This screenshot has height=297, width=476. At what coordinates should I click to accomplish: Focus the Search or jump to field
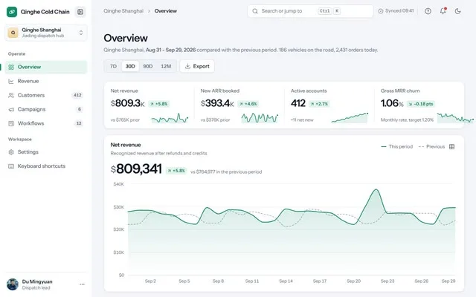click(x=310, y=11)
